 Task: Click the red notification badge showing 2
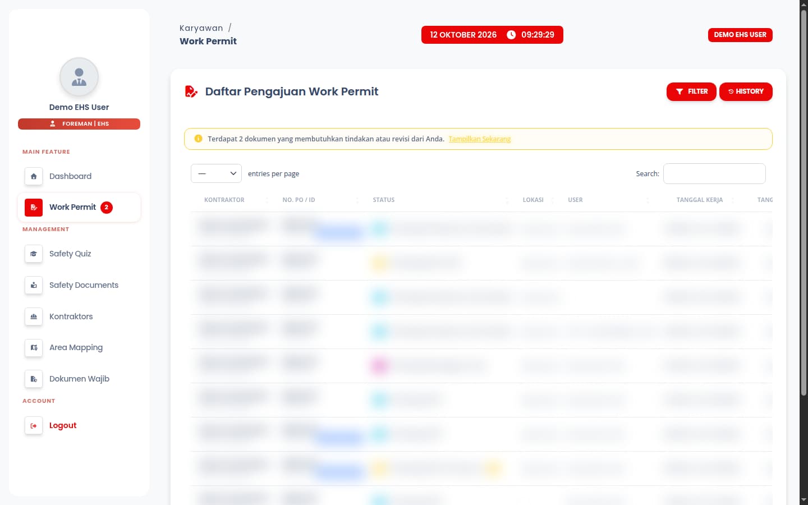pos(107,208)
